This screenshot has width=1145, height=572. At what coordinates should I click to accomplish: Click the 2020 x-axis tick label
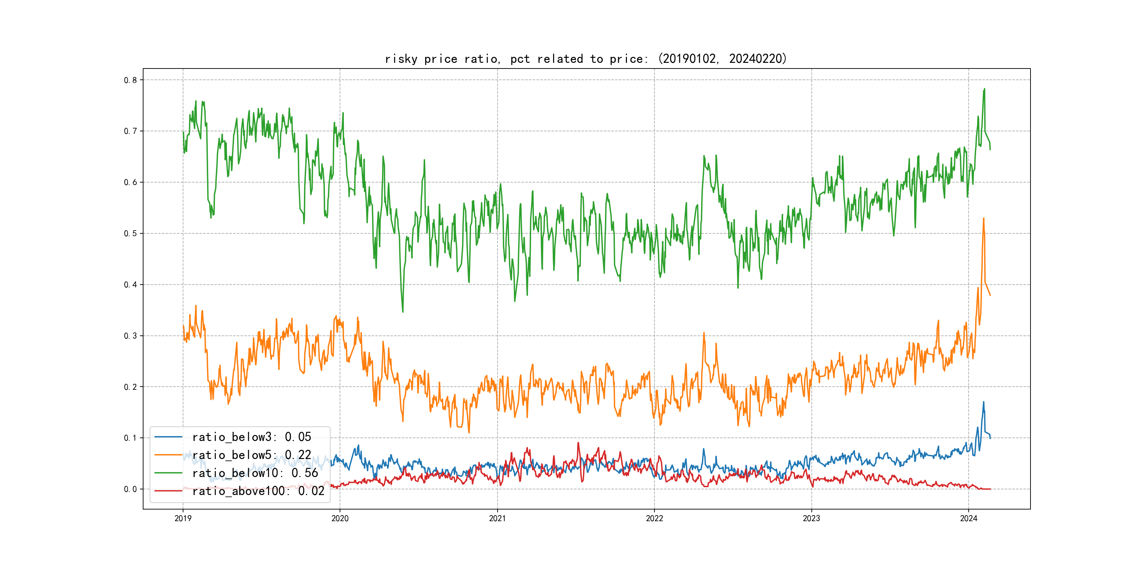tap(340, 518)
